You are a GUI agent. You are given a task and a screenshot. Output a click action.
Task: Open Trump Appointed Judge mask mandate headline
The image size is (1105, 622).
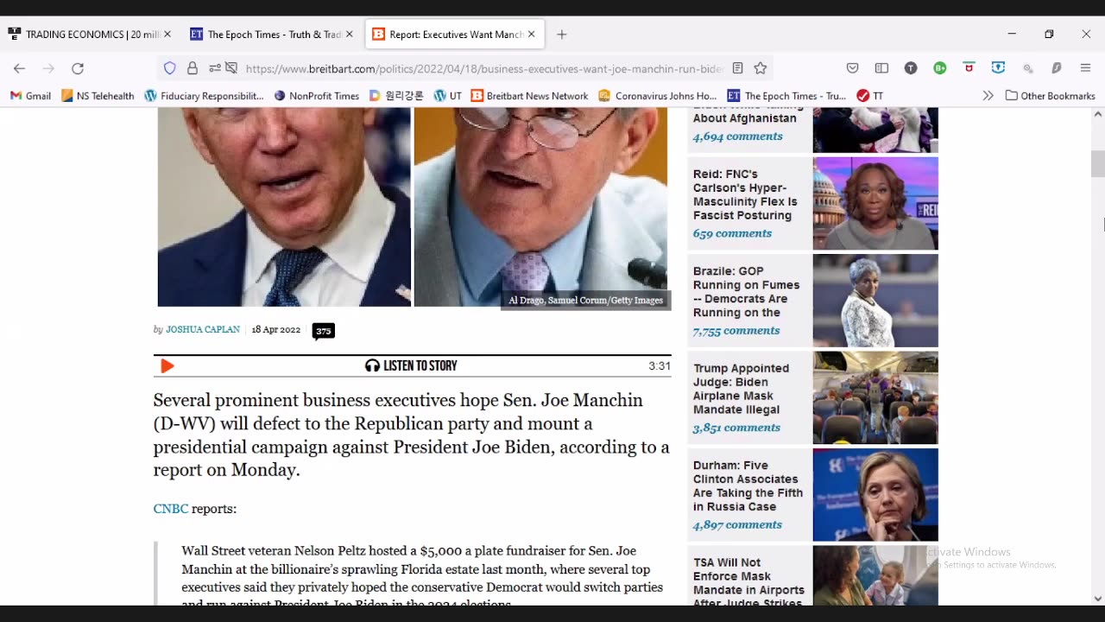pos(742,389)
